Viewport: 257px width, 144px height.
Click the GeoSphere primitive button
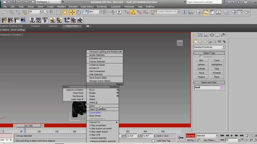pyautogui.click(x=217, y=64)
